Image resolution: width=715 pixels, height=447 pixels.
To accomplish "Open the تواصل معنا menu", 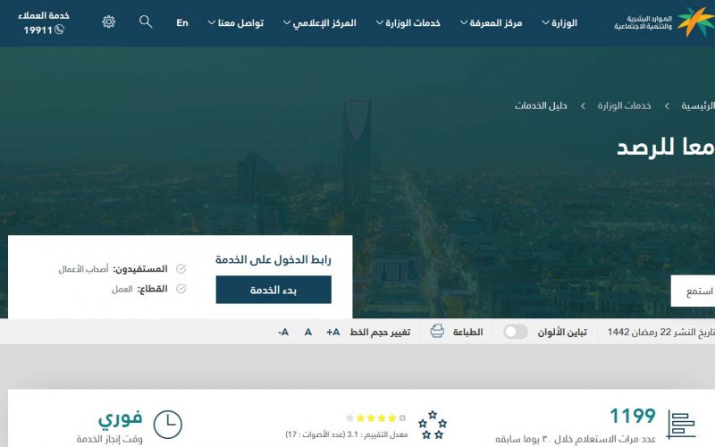I will 236,23.
